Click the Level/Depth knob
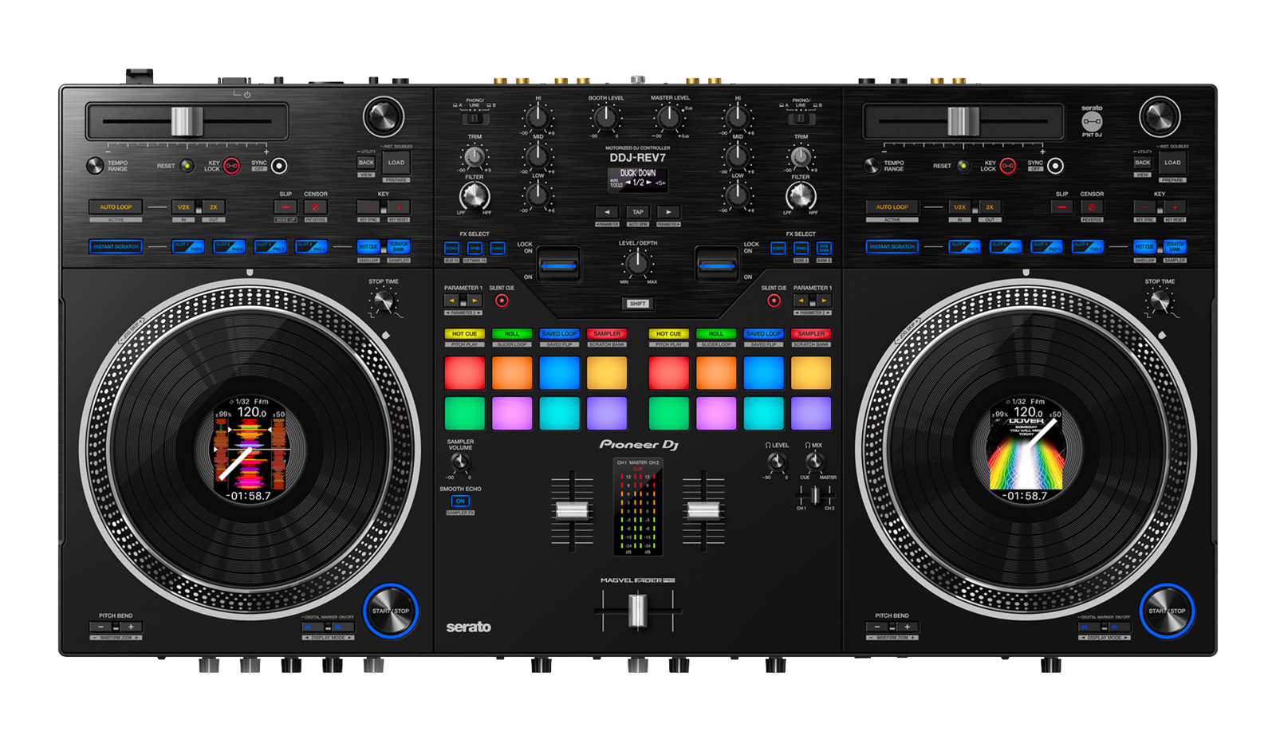 pyautogui.click(x=637, y=262)
